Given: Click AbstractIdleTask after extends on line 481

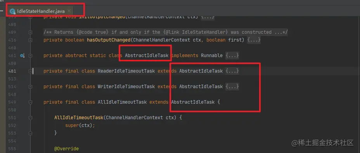Looking at the screenshot, I should click(x=201, y=71).
